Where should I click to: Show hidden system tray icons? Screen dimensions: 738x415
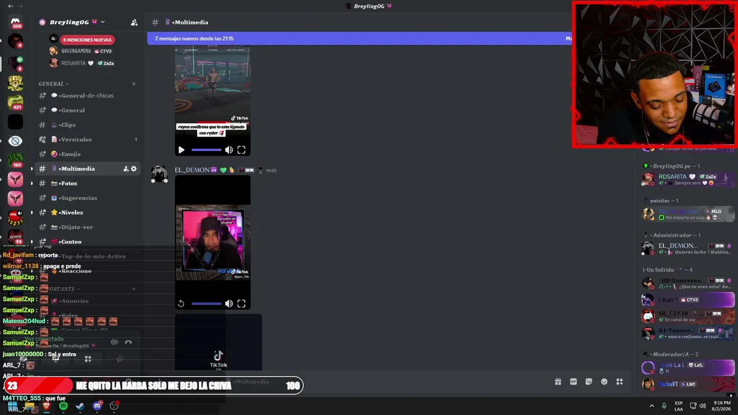point(652,406)
